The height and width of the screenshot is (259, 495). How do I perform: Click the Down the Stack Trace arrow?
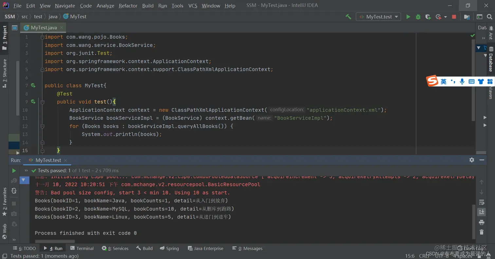[482, 192]
